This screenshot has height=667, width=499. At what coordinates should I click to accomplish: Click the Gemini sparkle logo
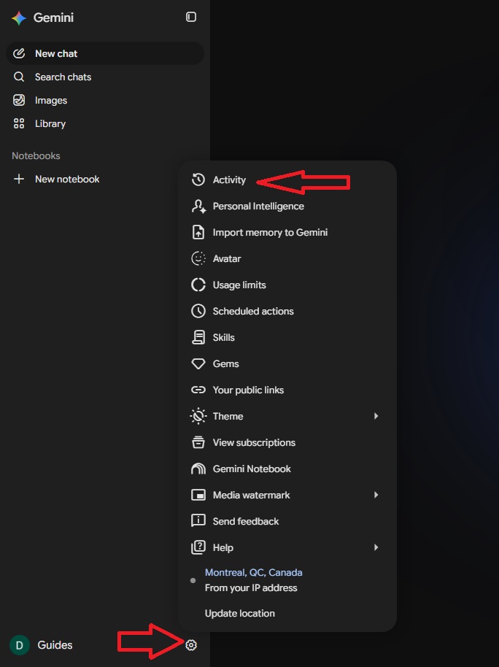[19, 18]
